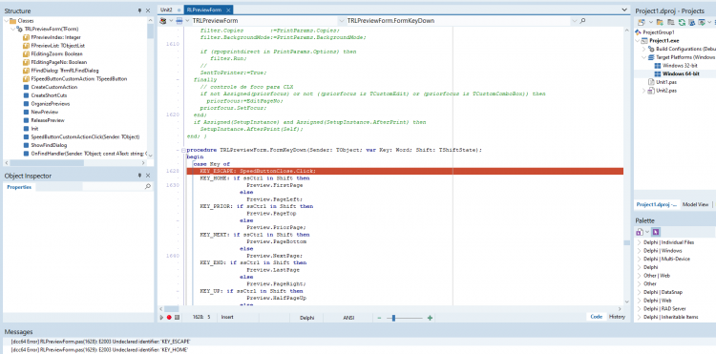Expand Other | Web palette category
716x354 pixels.
[640, 276]
